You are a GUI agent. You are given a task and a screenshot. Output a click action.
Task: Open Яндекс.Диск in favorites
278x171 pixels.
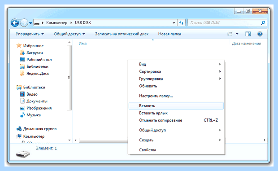point(38,74)
